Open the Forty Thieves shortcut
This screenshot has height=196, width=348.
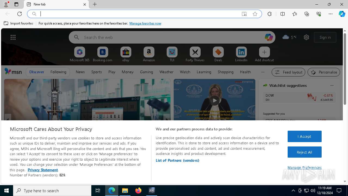195,54
